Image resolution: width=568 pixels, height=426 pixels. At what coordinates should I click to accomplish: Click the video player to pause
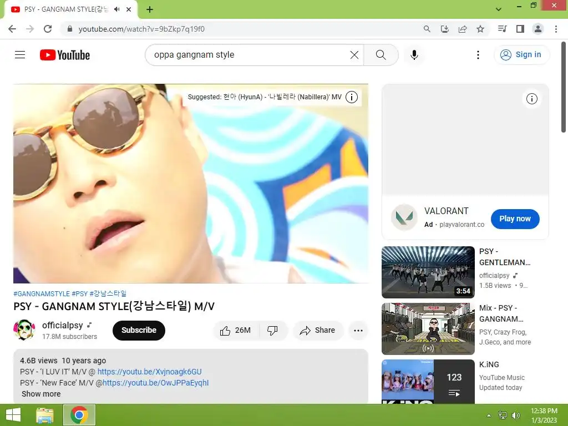[191, 184]
